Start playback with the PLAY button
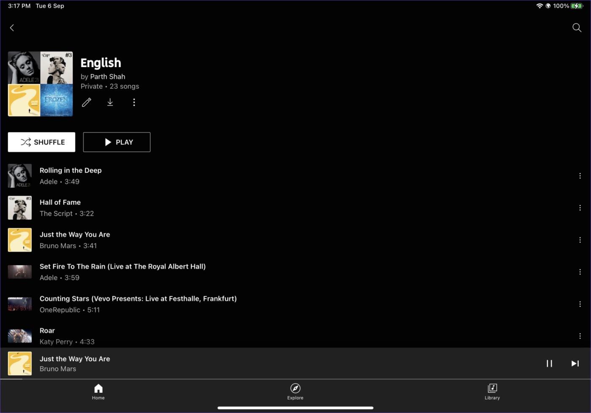591x413 pixels. 117,142
